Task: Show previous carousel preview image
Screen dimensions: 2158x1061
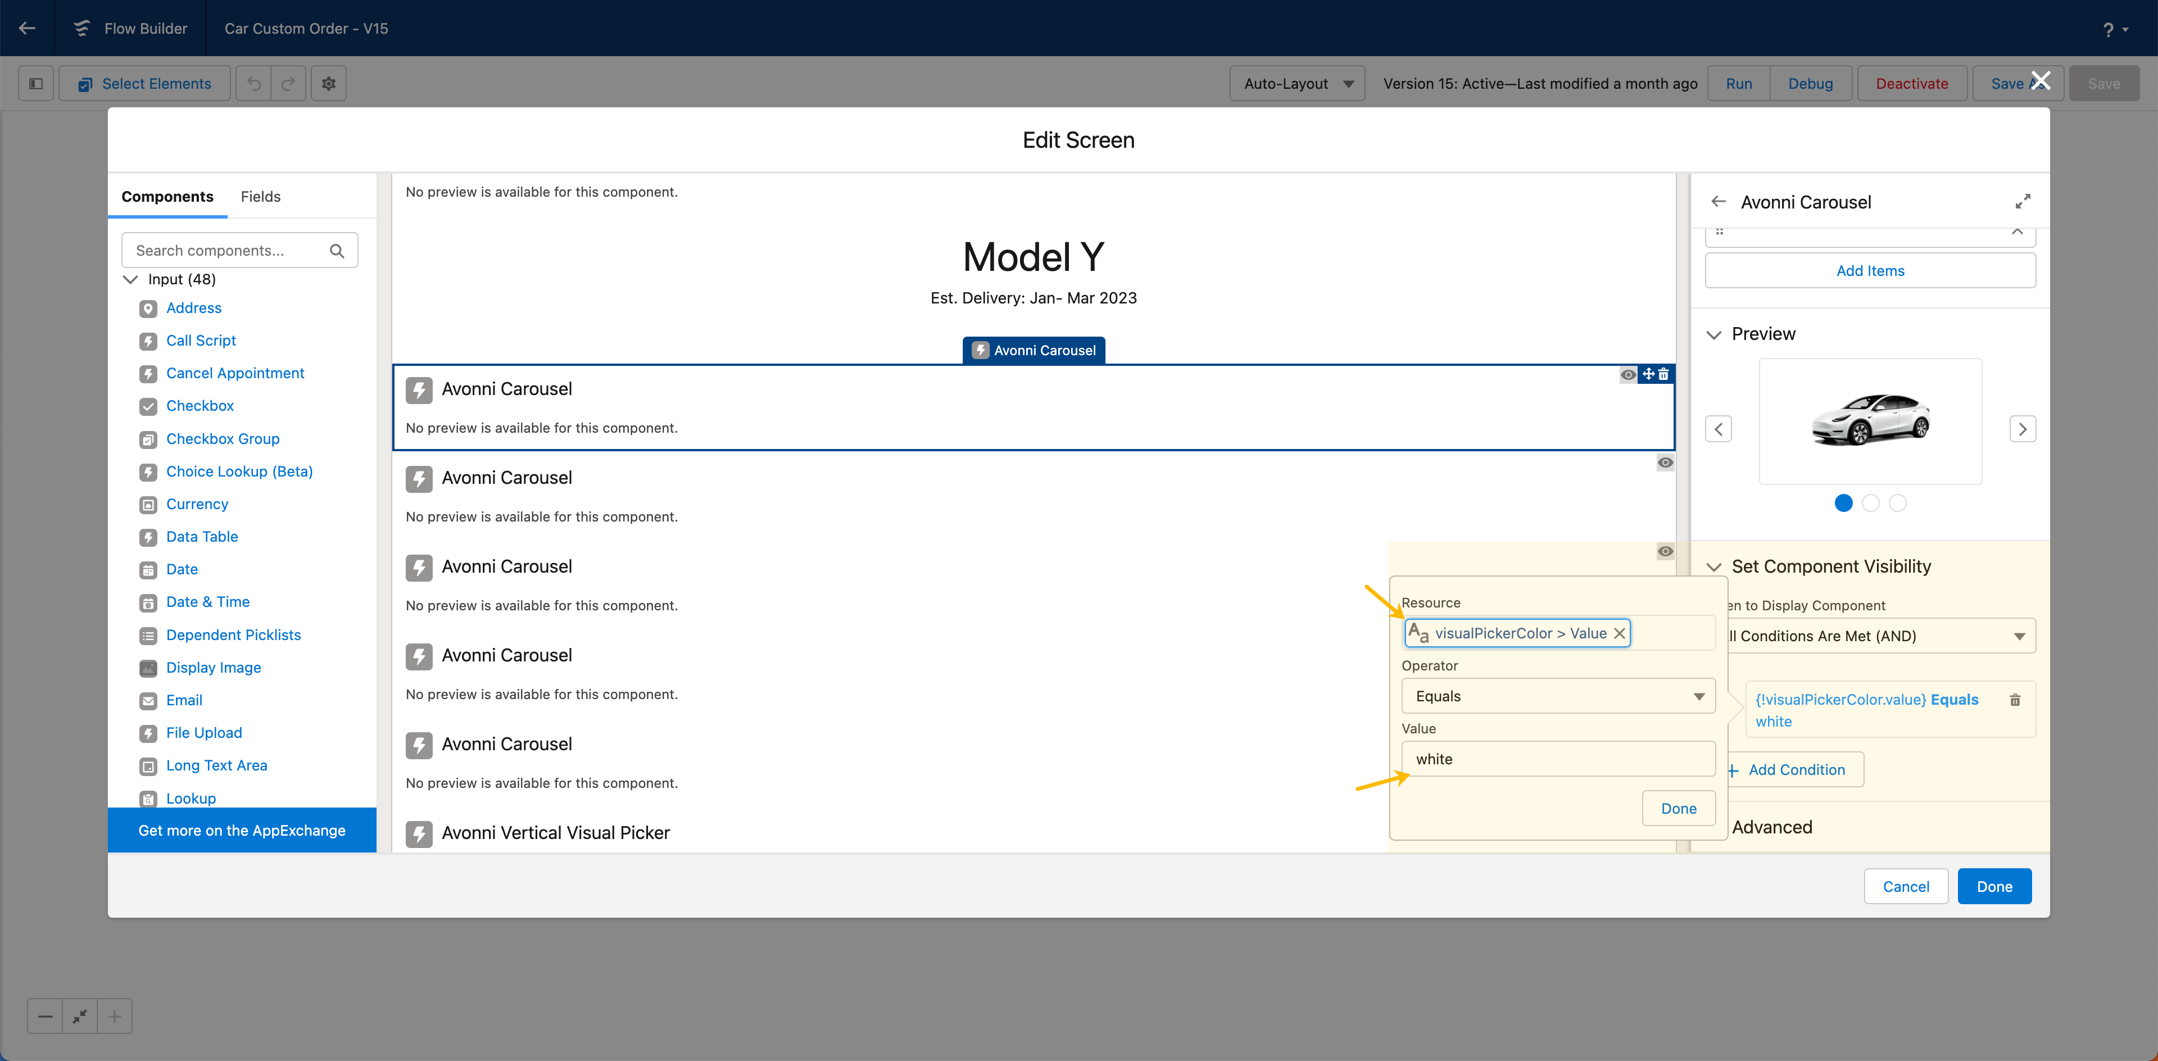Action: click(x=1718, y=429)
